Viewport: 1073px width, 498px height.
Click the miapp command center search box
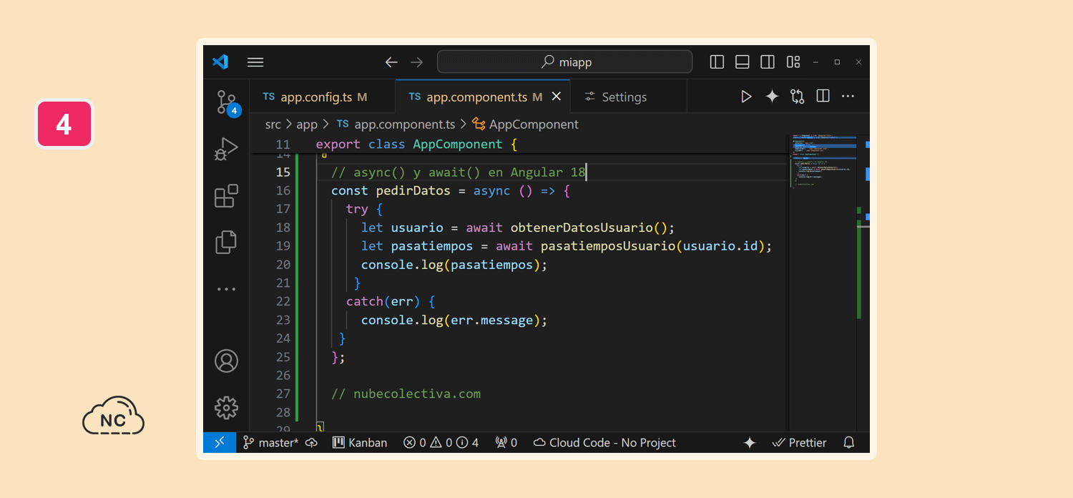[x=564, y=62]
